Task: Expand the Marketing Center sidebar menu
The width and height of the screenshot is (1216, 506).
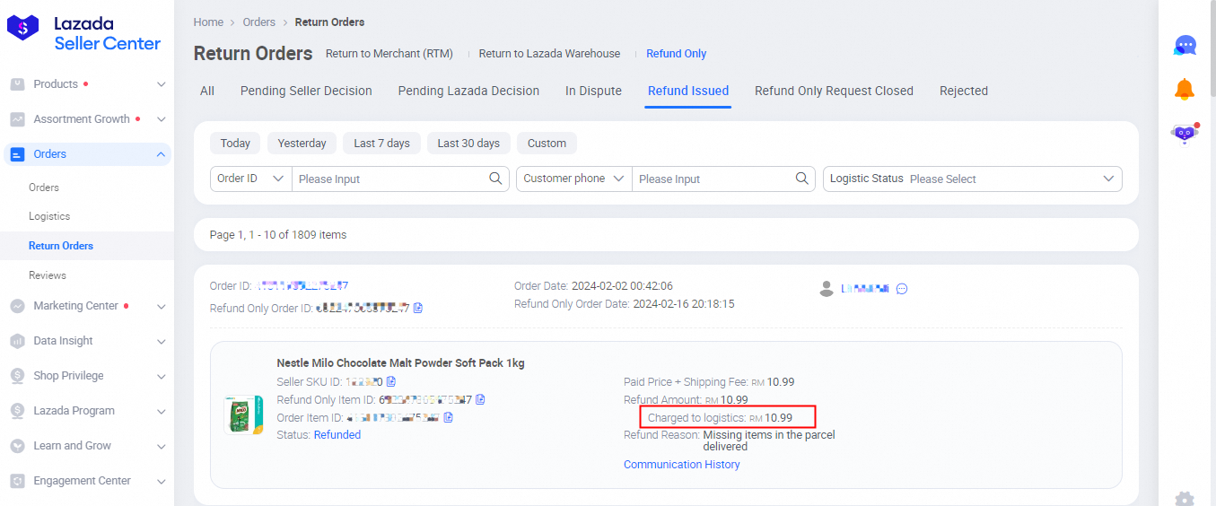Action: tap(87, 306)
